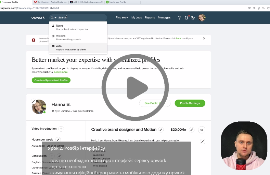Edit profile photo pencil icon

(34, 102)
